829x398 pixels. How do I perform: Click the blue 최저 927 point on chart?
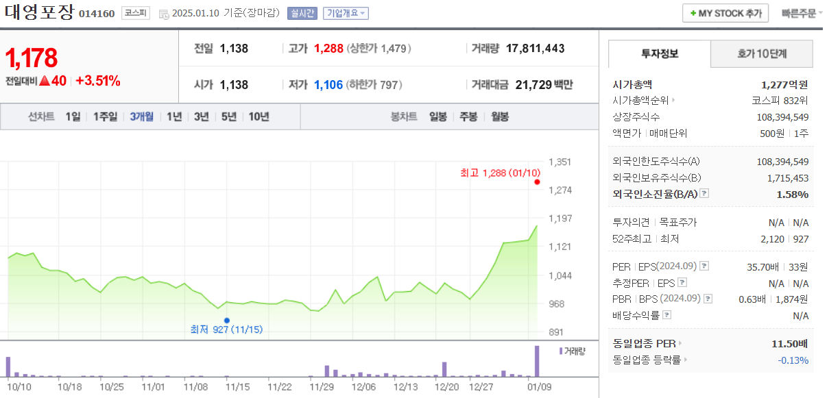[x=227, y=320]
